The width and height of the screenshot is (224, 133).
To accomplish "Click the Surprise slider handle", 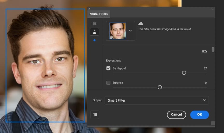I will [160, 87].
